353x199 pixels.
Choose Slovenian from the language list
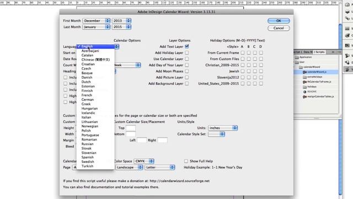tap(89, 153)
